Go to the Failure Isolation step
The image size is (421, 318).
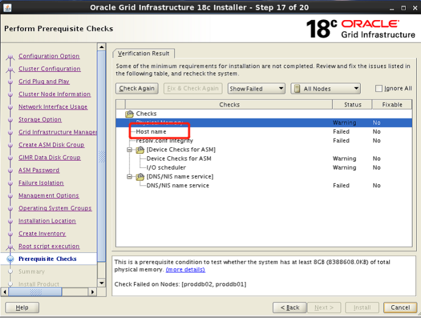[x=41, y=183]
